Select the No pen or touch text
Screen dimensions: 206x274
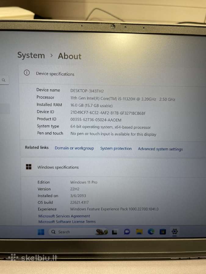coord(113,134)
